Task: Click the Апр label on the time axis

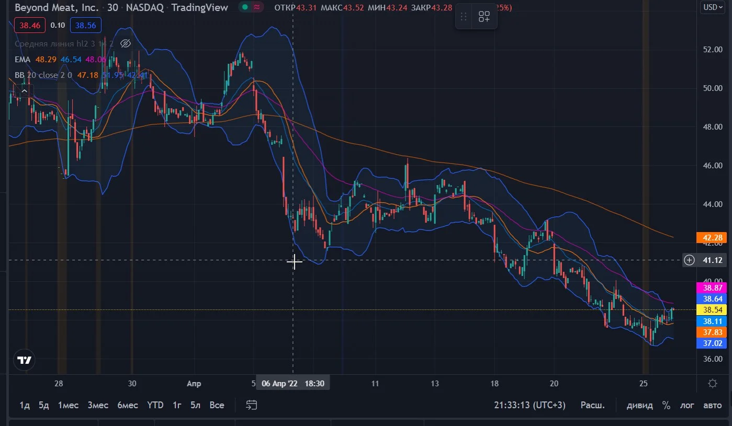Action: [194, 384]
